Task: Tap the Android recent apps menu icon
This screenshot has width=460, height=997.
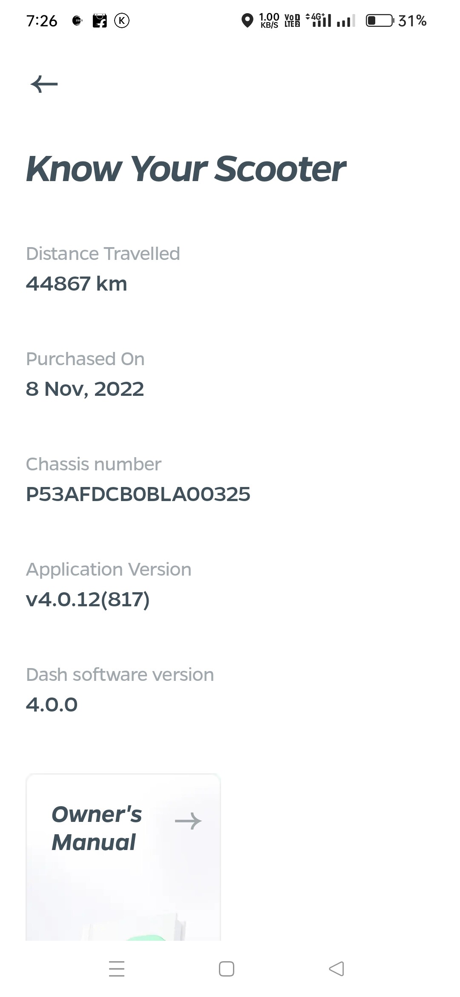Action: click(x=117, y=968)
